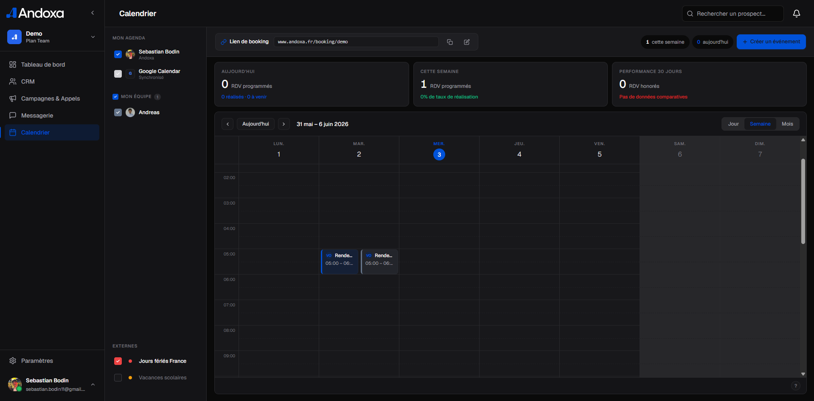
Task: Click the help question mark icon
Action: pyautogui.click(x=796, y=386)
